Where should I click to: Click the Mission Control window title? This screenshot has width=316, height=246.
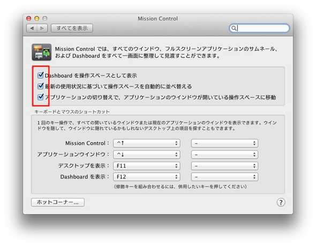click(x=157, y=19)
